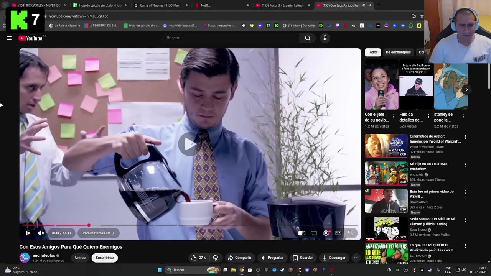This screenshot has height=276, width=491.
Task: Open the 'Bromita Nomás Era' chapter selector
Action: [x=98, y=233]
